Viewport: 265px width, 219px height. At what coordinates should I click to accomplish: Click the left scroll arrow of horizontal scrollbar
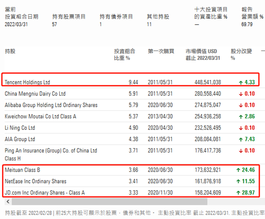click(8, 202)
